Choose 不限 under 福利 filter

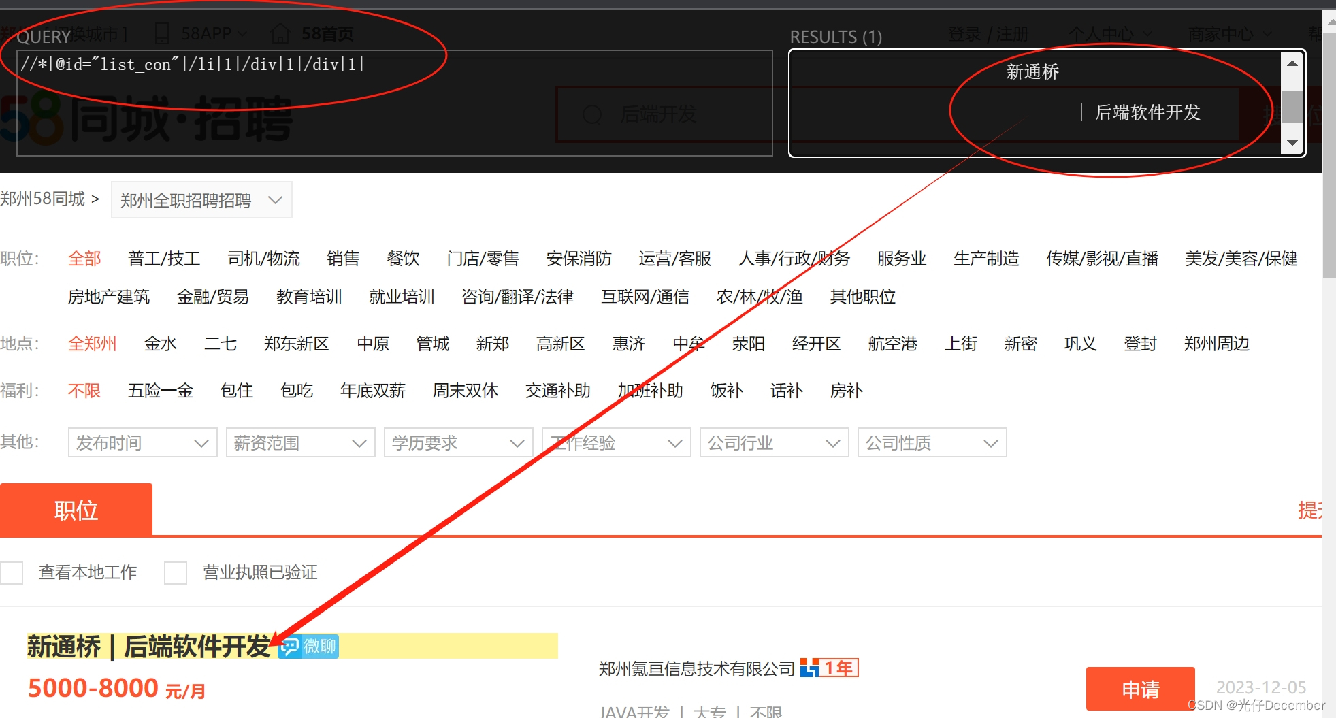pos(84,391)
